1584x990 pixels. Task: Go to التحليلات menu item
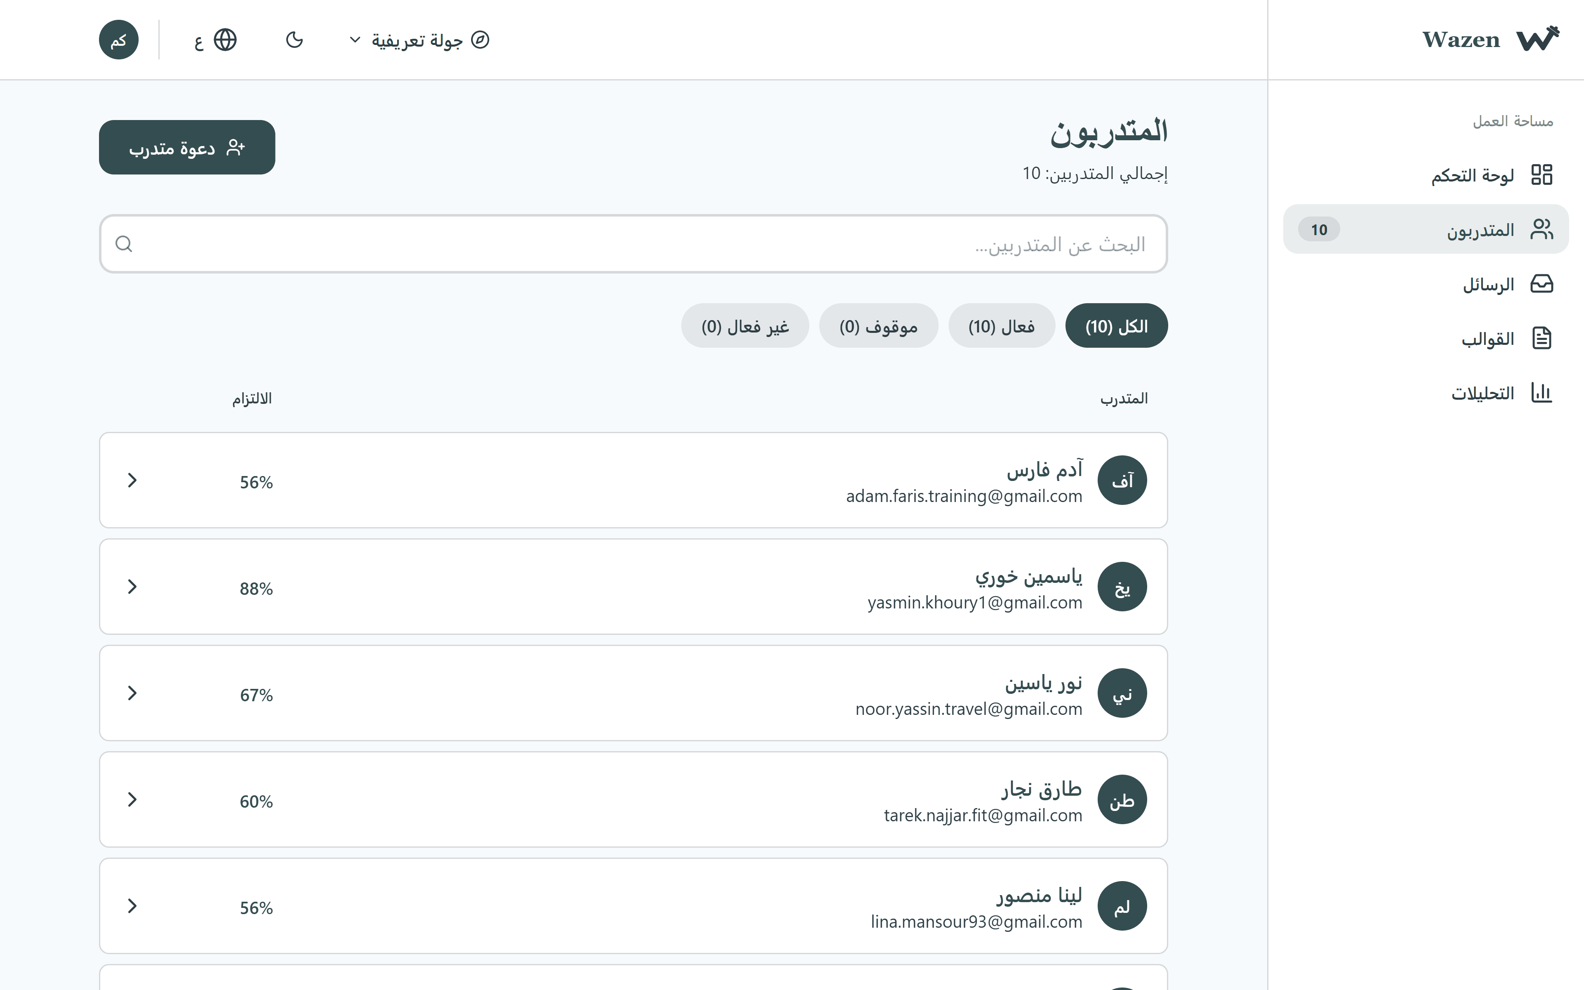1426,393
